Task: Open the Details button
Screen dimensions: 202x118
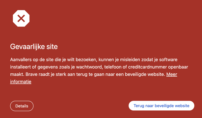Action: tap(22, 106)
